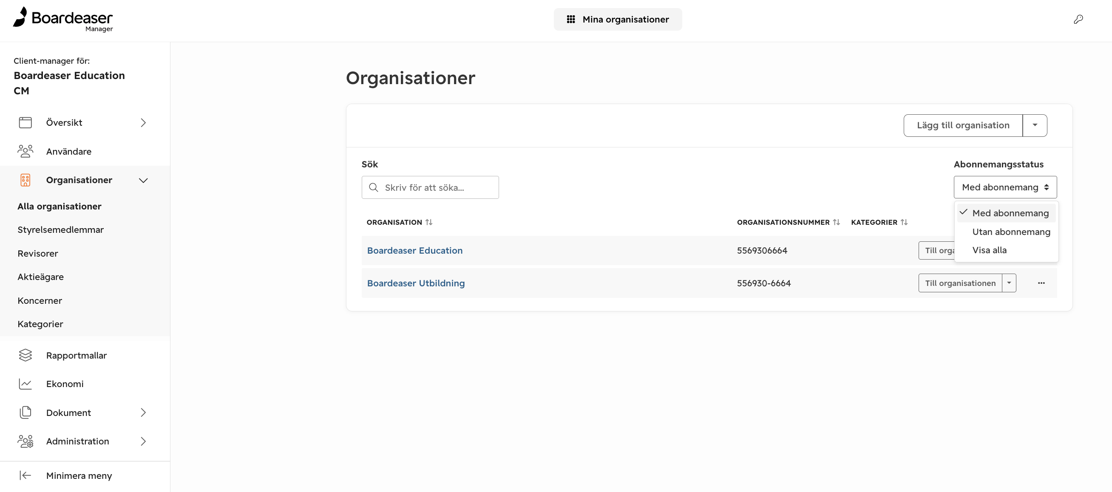Screen dimensions: 1112x492
Task: Sort by Organisationsnummer column arrows
Action: pyautogui.click(x=836, y=222)
